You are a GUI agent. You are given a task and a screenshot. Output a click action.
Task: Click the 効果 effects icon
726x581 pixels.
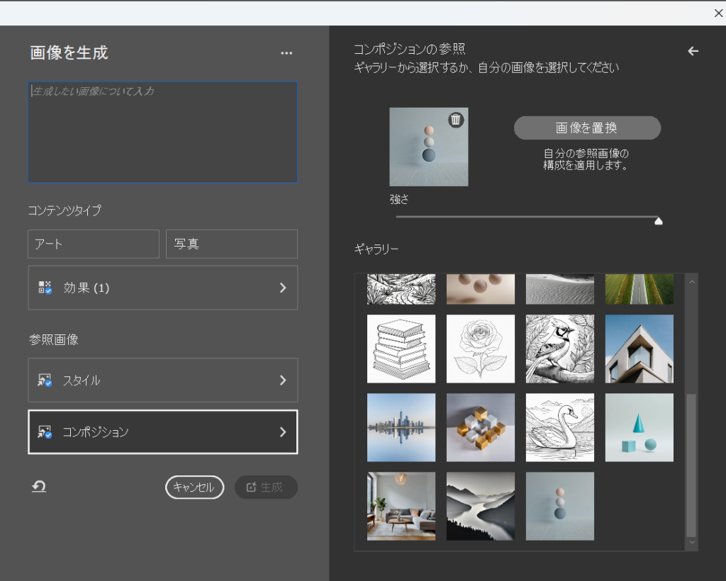[45, 288]
